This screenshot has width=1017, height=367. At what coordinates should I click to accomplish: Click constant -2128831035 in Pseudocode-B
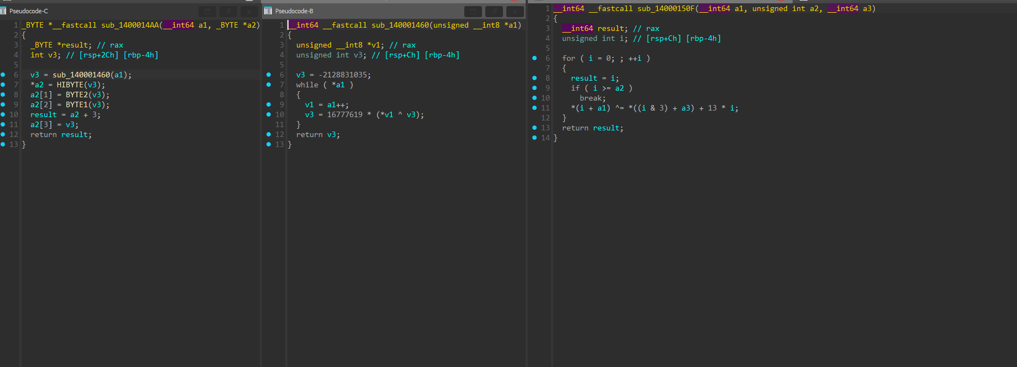(343, 75)
